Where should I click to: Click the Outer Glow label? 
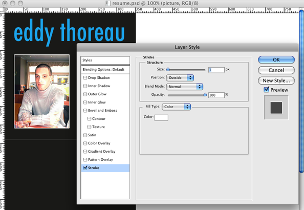97,94
